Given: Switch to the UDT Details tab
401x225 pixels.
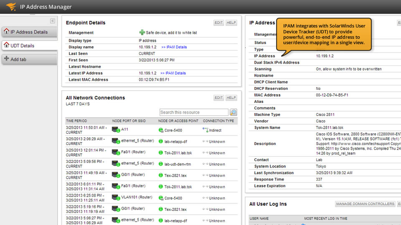Looking at the screenshot, I should tap(29, 46).
